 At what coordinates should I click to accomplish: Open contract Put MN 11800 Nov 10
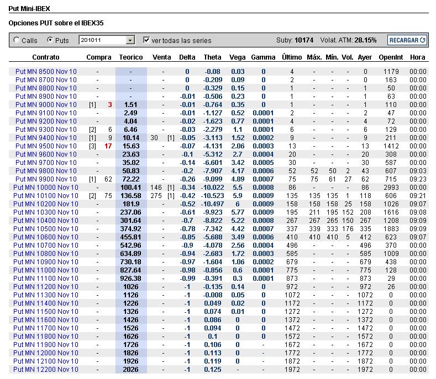pos(46,337)
